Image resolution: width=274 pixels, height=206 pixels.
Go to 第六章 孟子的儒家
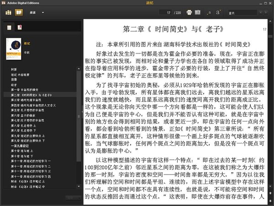pos(23,115)
